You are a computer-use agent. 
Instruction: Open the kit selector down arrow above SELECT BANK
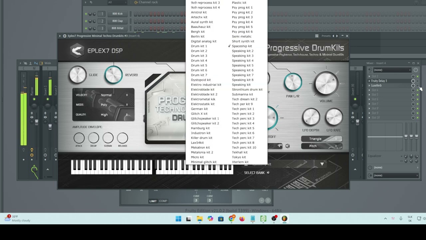pyautogui.click(x=322, y=164)
